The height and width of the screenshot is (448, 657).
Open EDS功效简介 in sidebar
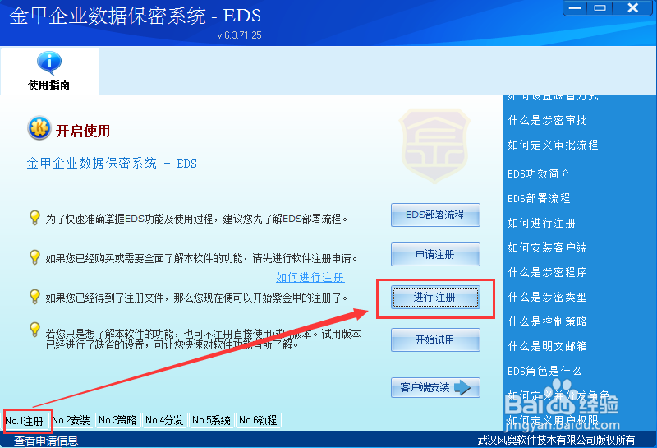539,173
